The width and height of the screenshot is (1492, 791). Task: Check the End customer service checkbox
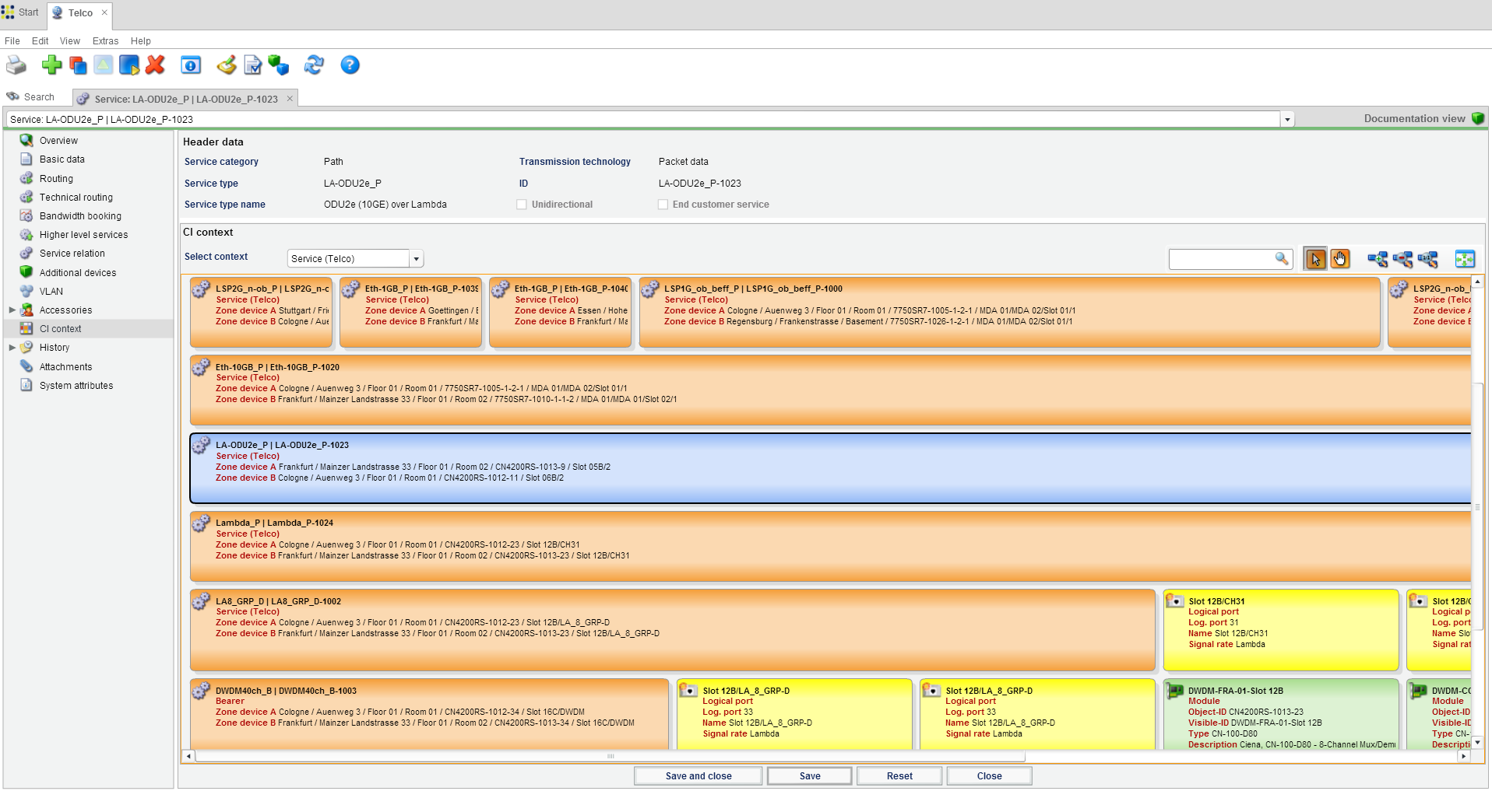(x=663, y=204)
